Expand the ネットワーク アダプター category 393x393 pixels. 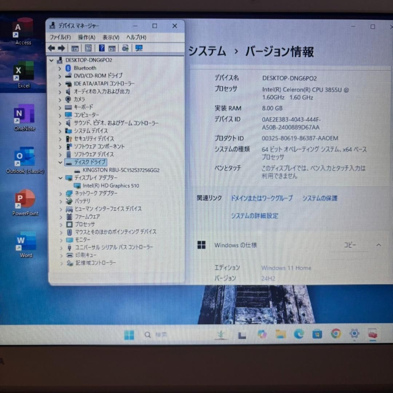[x=60, y=194]
